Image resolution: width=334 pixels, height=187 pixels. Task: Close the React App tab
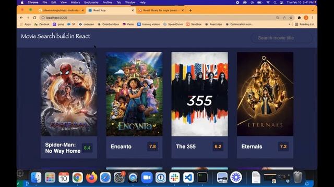coord(133,10)
